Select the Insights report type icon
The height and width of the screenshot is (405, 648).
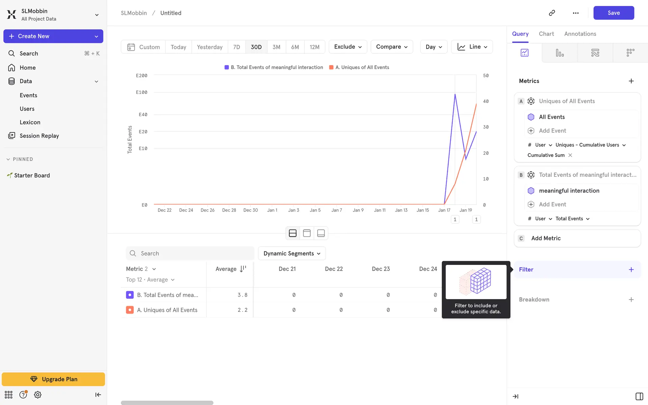[524, 53]
